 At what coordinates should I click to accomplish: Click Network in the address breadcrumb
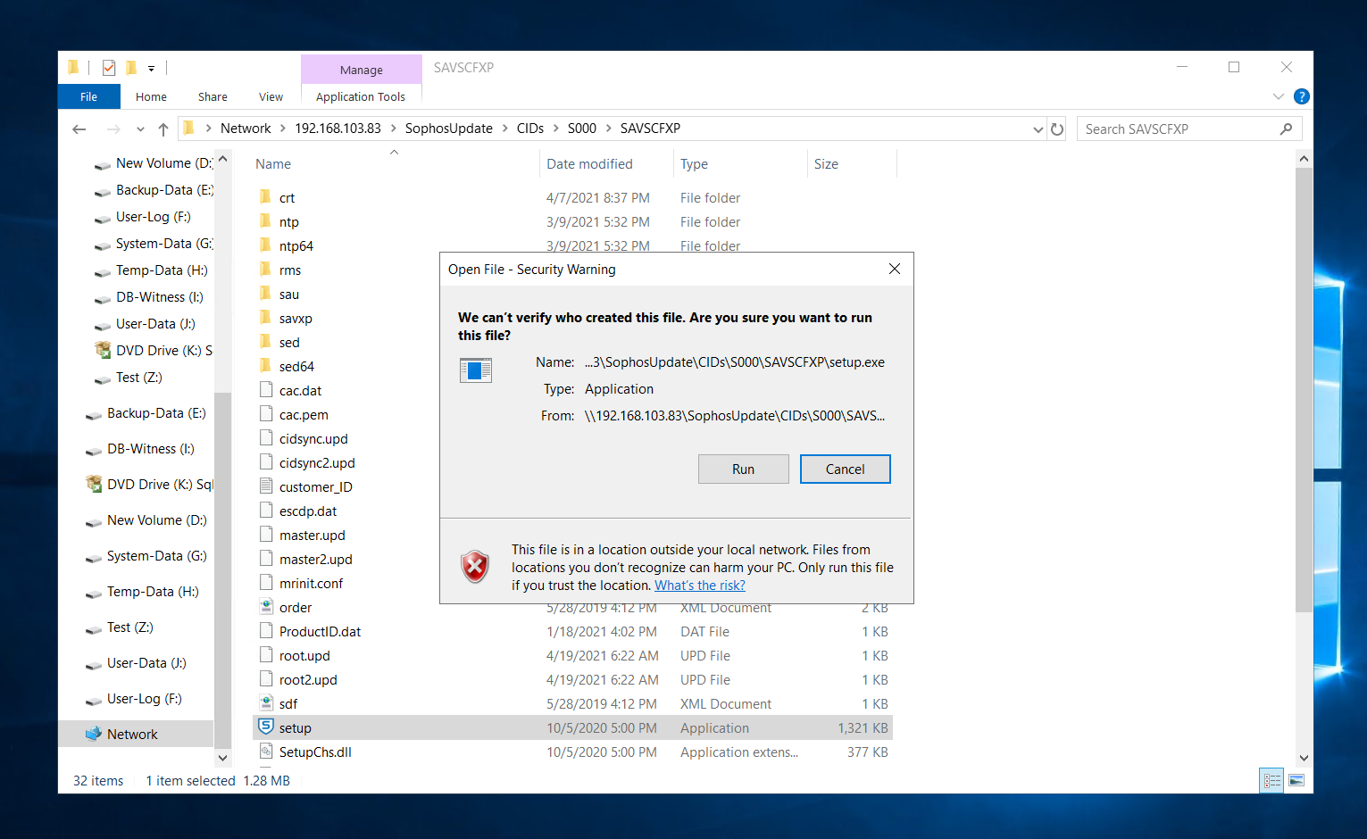(246, 129)
